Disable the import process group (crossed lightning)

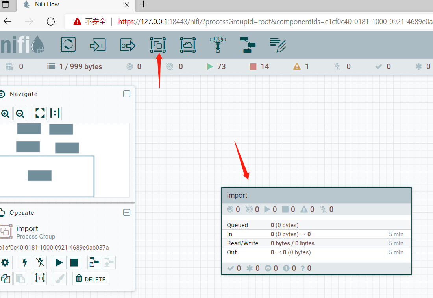[40, 262]
